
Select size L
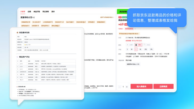click(x=136, y=49)
